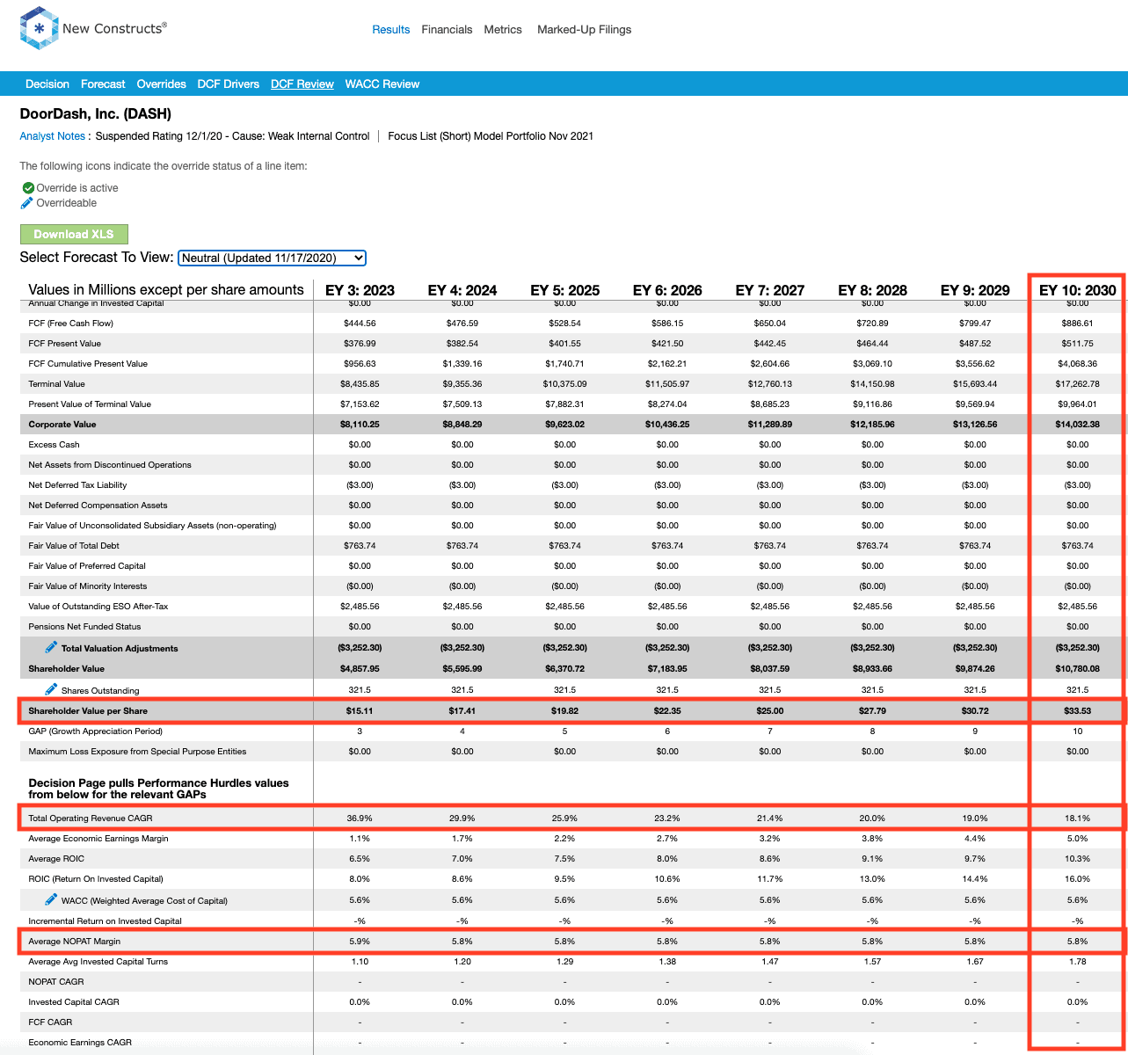The width and height of the screenshot is (1128, 1055).
Task: Click pencil icon beside WACC row
Action: click(51, 900)
